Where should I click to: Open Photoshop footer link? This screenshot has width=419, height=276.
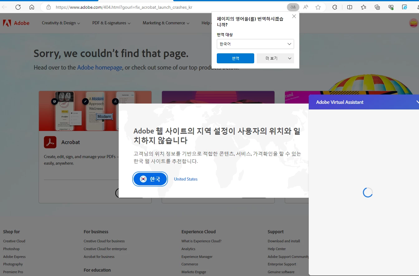point(11,249)
